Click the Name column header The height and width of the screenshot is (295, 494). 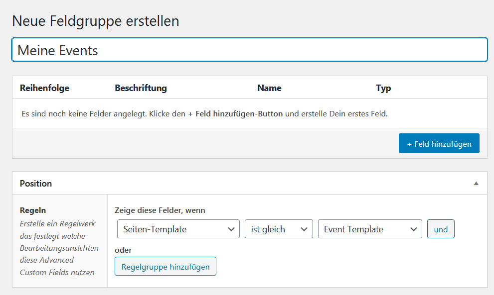[x=269, y=88]
